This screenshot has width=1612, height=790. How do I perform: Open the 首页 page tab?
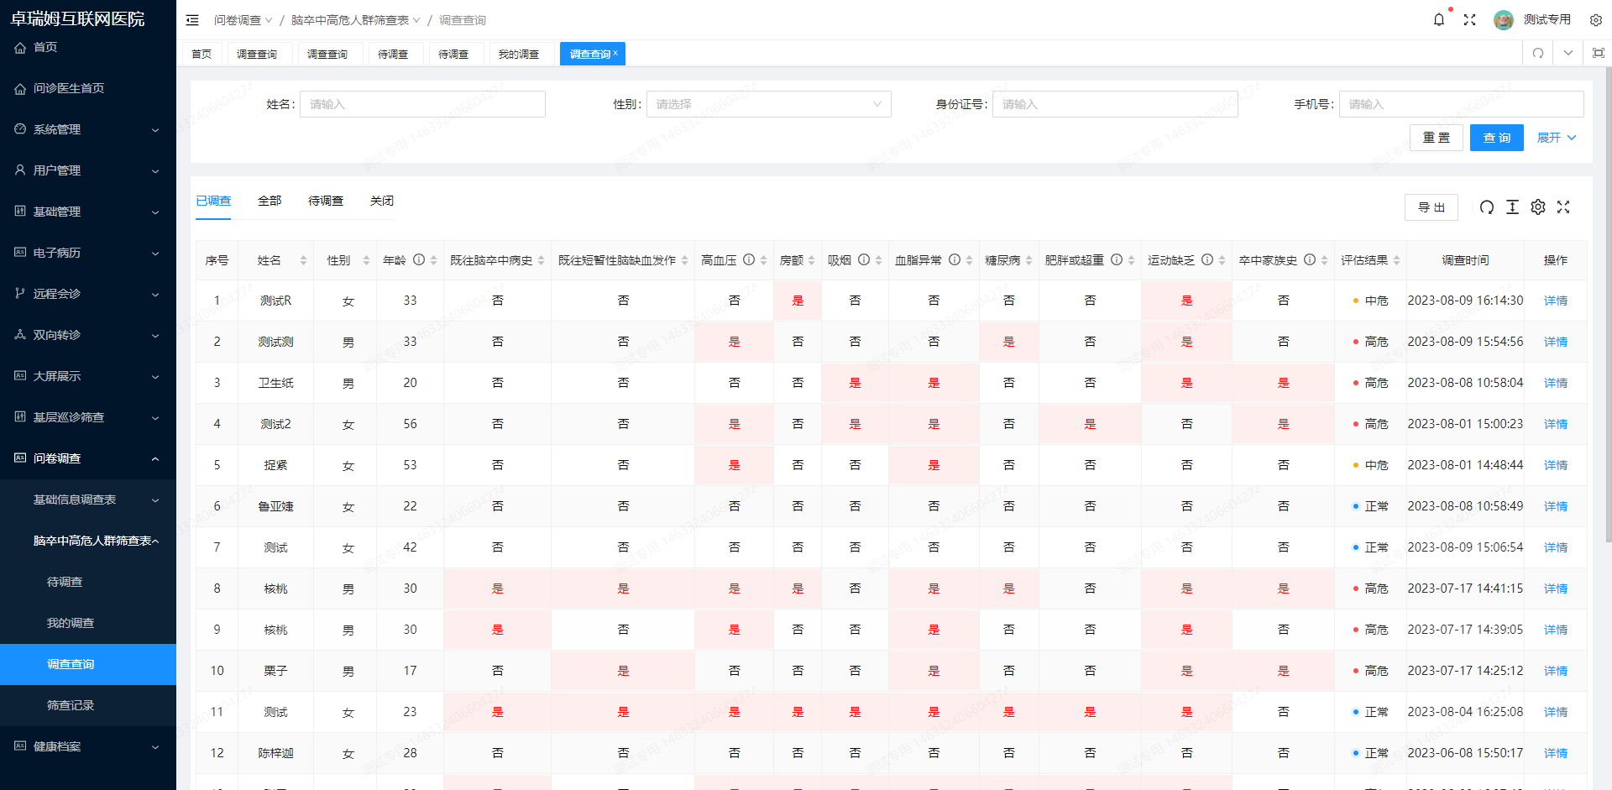coord(201,54)
